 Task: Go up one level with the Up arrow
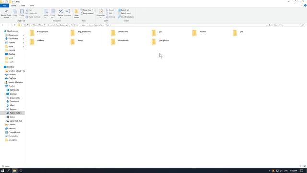pos(15,25)
